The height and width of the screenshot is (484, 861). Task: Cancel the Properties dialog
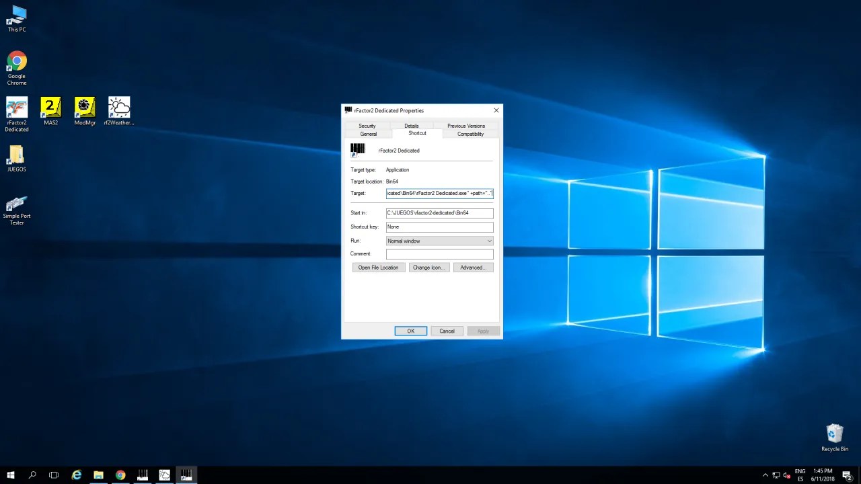[447, 331]
